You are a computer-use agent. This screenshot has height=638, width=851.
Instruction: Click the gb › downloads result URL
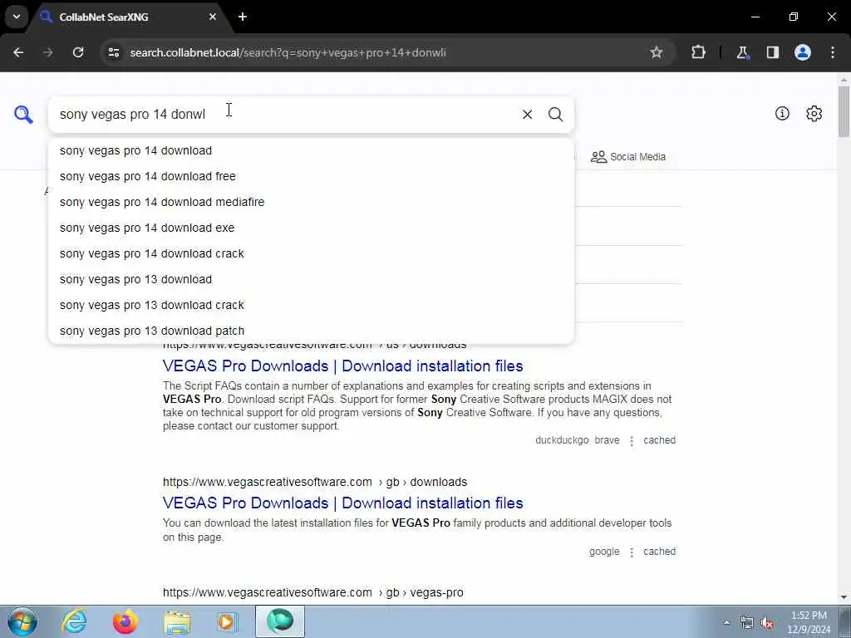pyautogui.click(x=315, y=482)
